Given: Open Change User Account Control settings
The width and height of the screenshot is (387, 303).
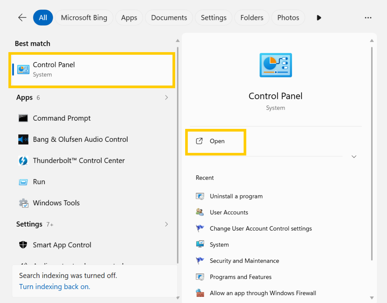Looking at the screenshot, I should click(261, 229).
